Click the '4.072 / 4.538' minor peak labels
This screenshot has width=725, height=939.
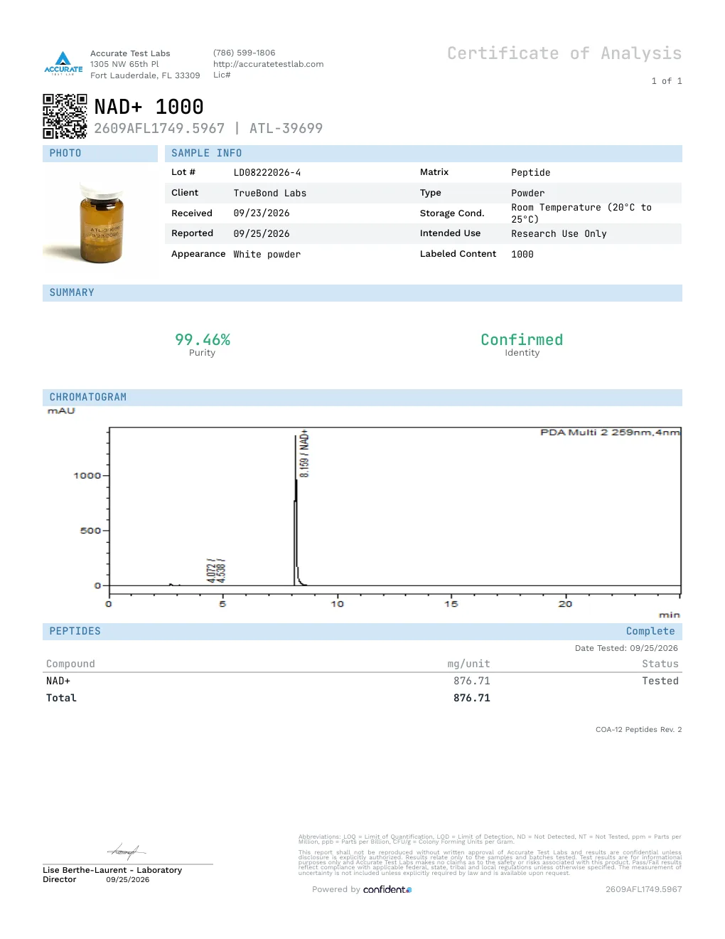[216, 570]
